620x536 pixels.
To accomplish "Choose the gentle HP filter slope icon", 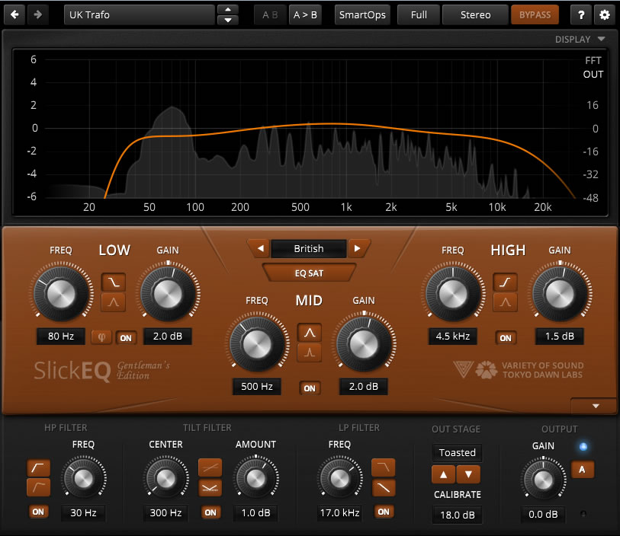I will [x=38, y=487].
